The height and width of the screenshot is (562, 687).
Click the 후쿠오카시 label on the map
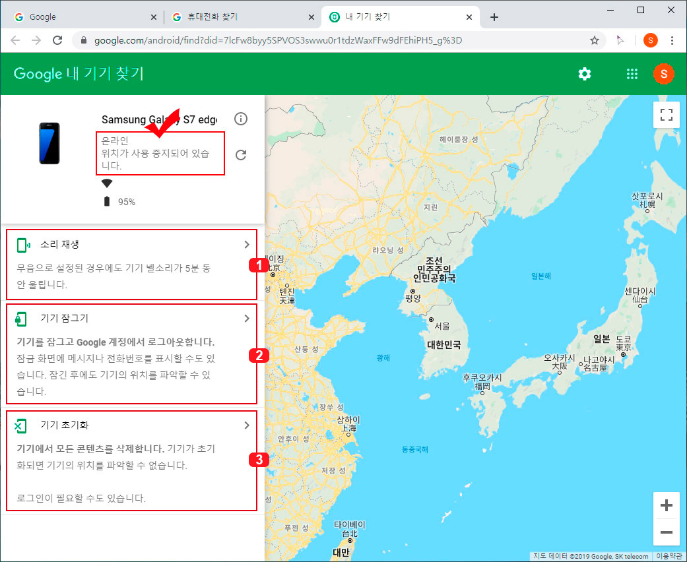482,377
